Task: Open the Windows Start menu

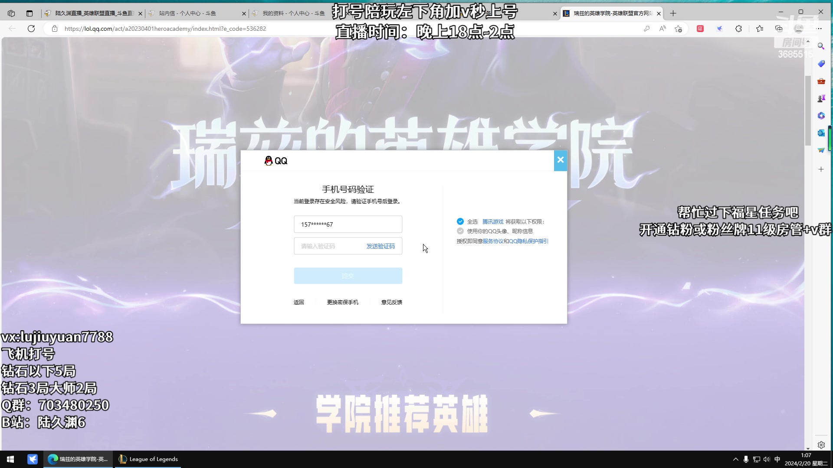Action: point(10,459)
